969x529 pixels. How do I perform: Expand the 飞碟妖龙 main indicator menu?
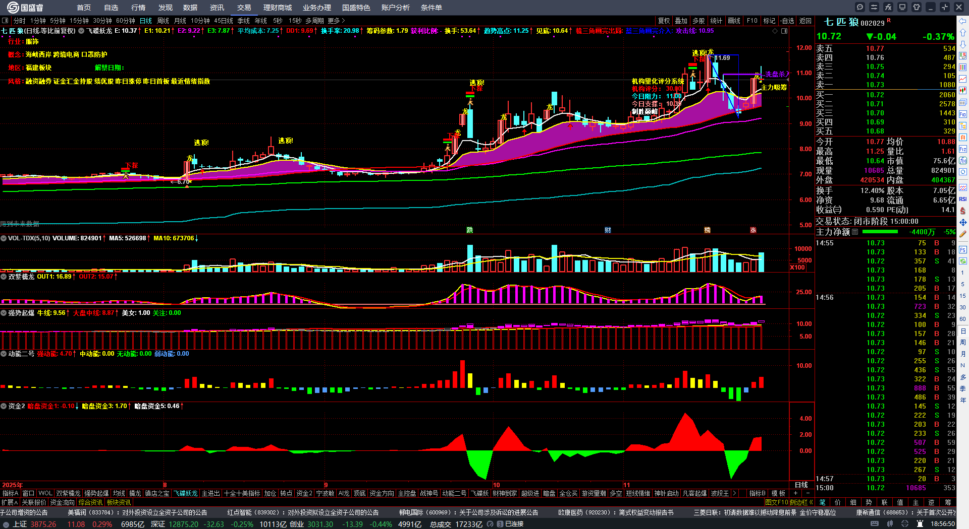click(x=81, y=31)
